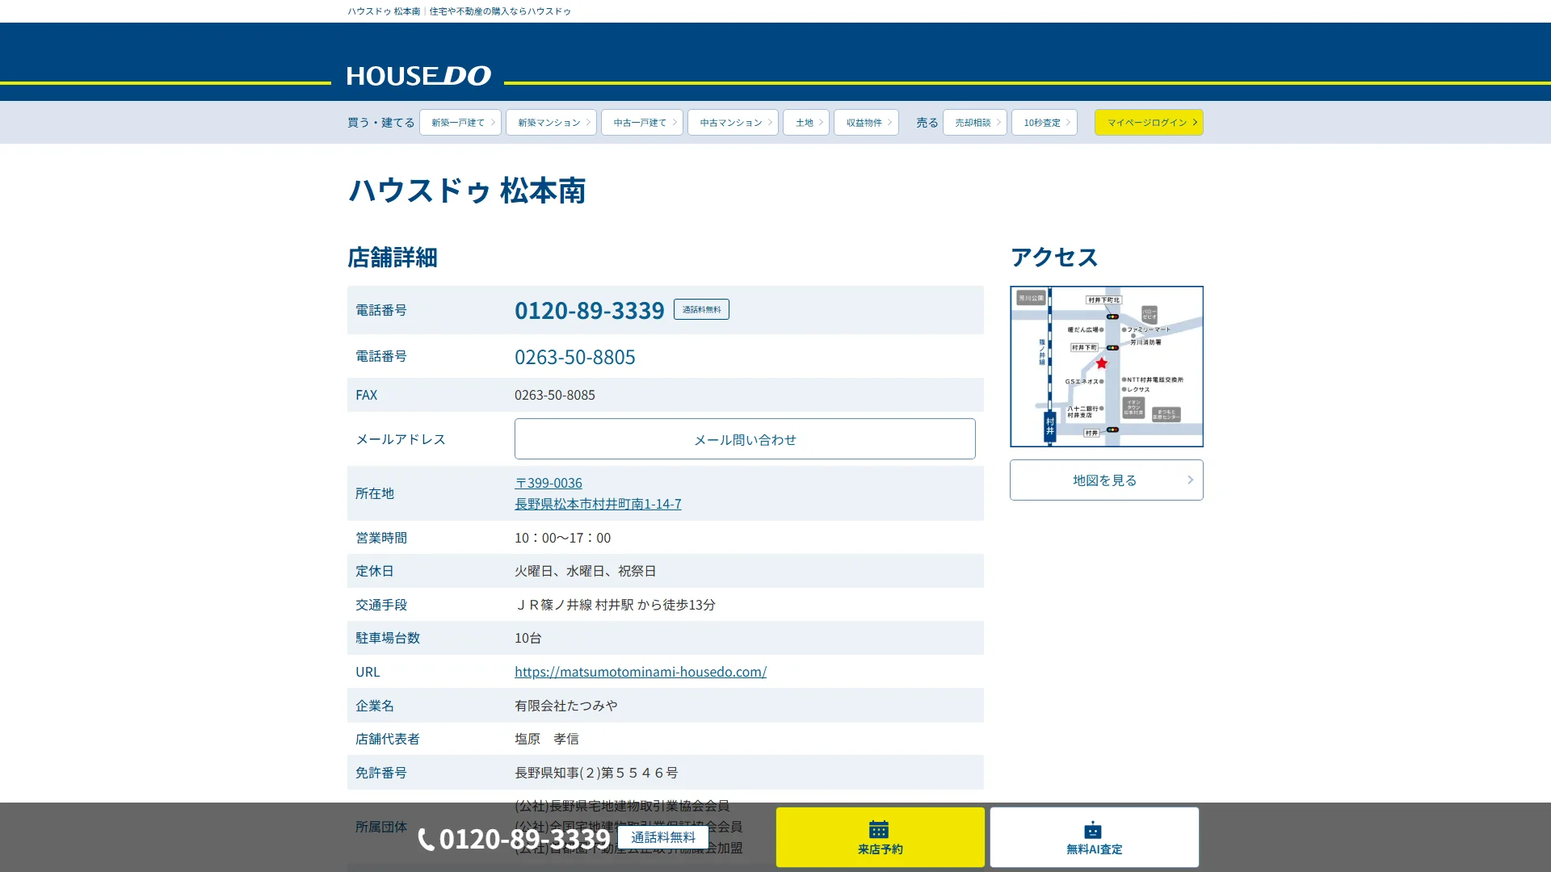Click the closed days 火曜日、水曜日、祝祭日
The image size is (1551, 872).
(586, 571)
